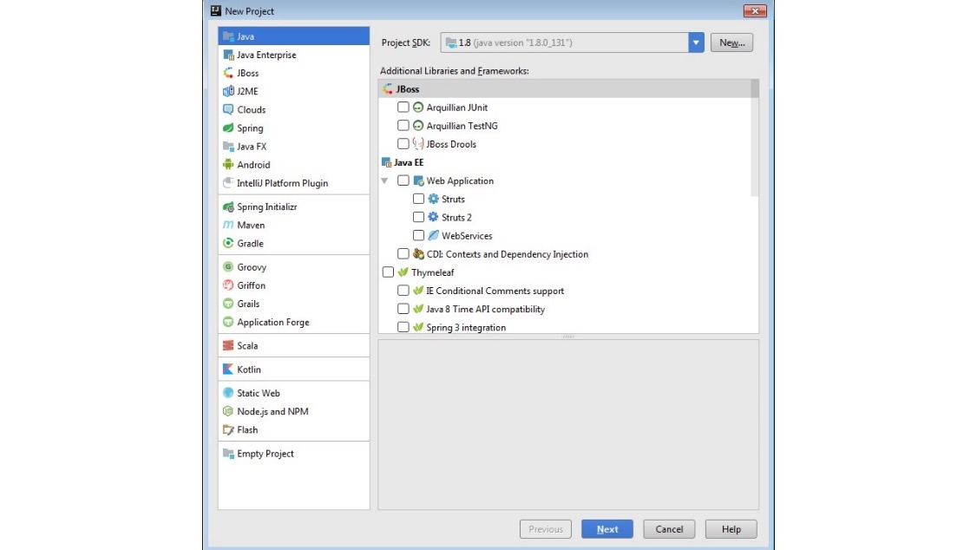Select Maven in the project type list
Screen dimensions: 977x550
251,226
